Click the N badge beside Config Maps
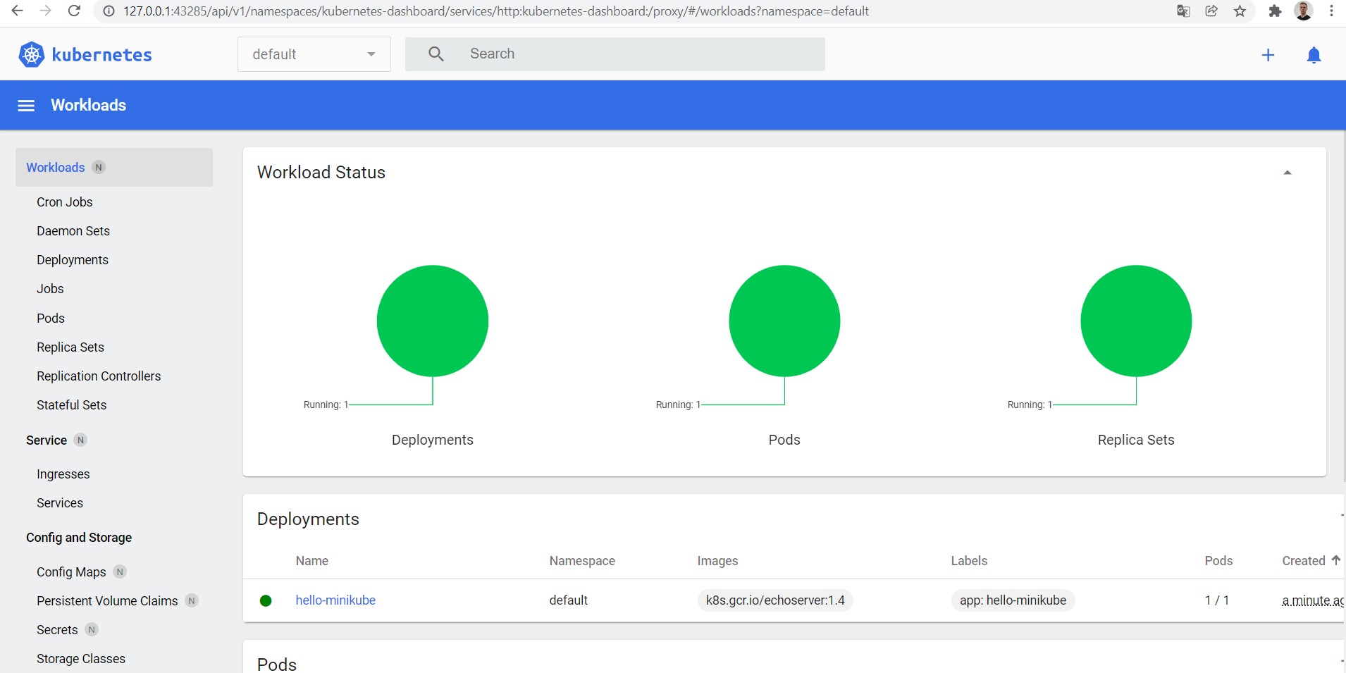1346x673 pixels. tap(120, 572)
